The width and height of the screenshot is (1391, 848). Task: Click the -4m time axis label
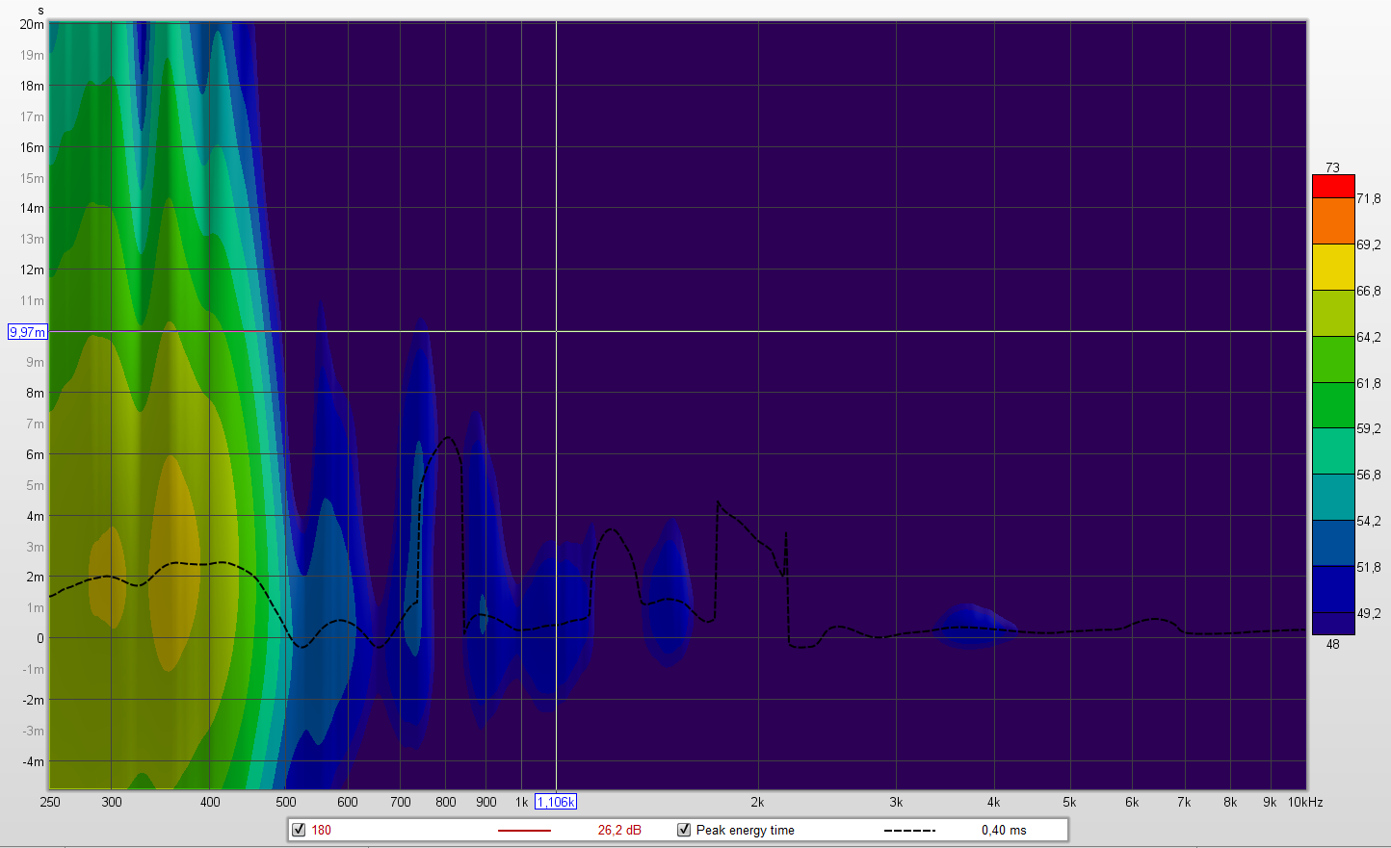click(34, 761)
